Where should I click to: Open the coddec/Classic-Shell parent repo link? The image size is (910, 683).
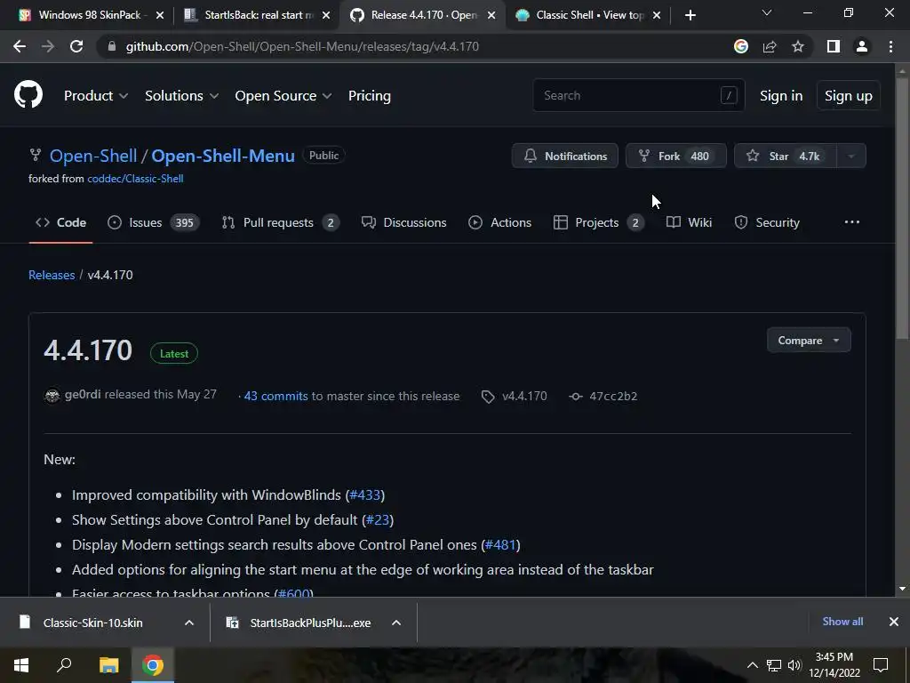click(x=135, y=179)
